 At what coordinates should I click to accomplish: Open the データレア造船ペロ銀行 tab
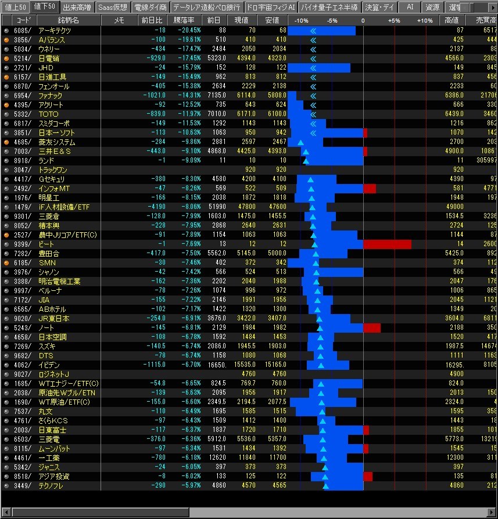pos(207,8)
